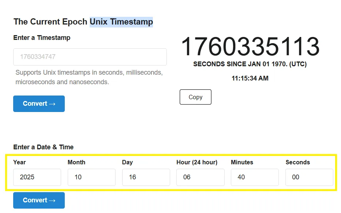The image size is (341, 213).
Task: Click the Enter a Date & Time label
Action: click(x=43, y=147)
